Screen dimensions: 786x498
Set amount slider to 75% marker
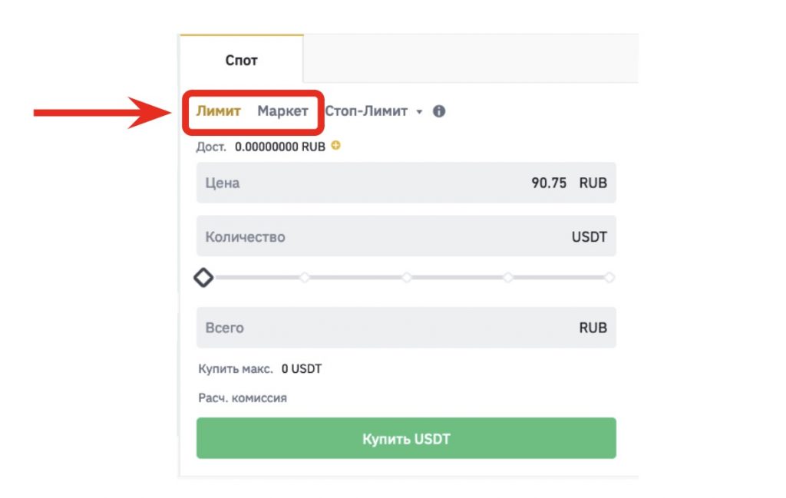point(508,277)
